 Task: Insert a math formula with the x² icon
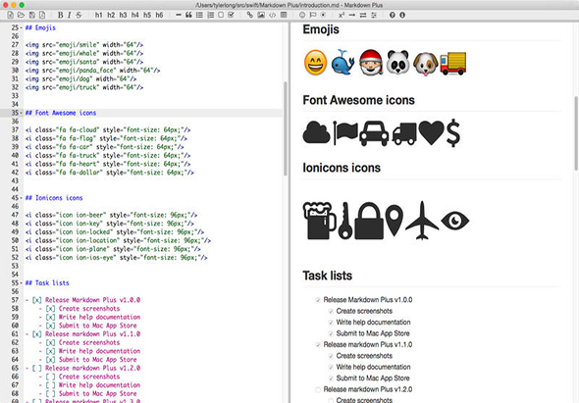click(342, 15)
